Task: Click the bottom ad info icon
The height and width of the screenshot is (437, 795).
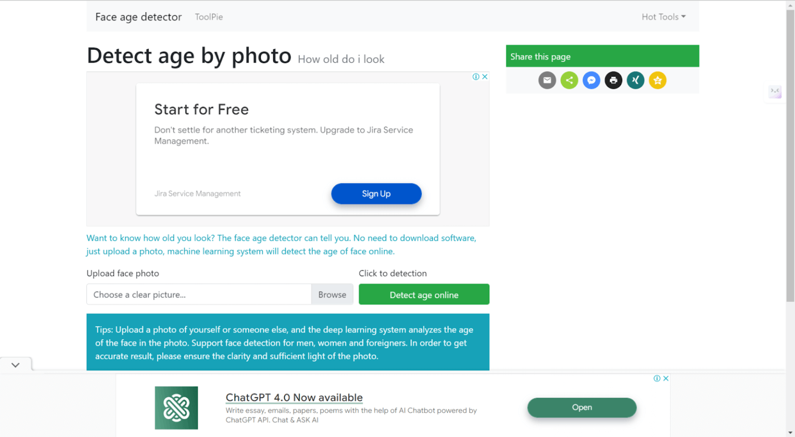Action: (657, 379)
